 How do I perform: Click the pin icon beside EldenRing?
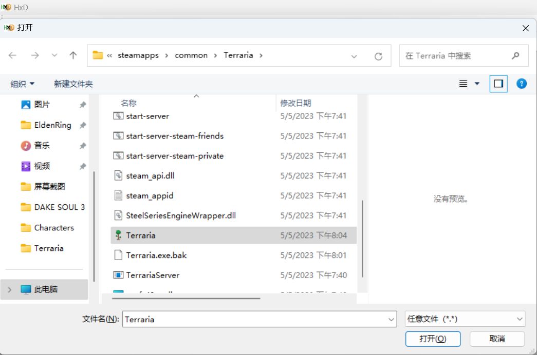click(83, 125)
